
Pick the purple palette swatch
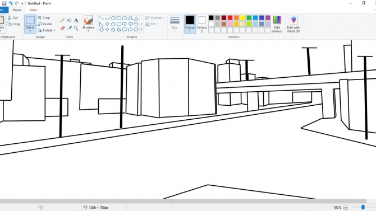point(268,18)
